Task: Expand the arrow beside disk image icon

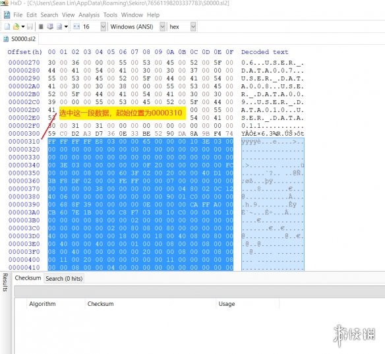Action: (x=66, y=26)
